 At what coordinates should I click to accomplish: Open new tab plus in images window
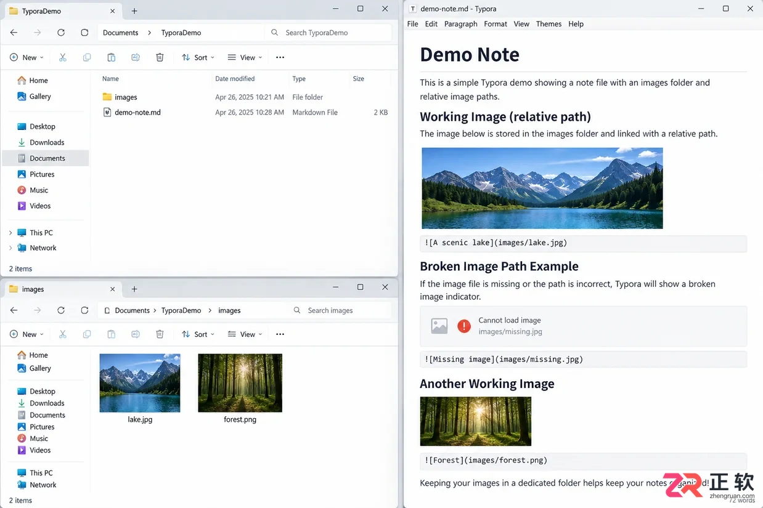pyautogui.click(x=134, y=289)
